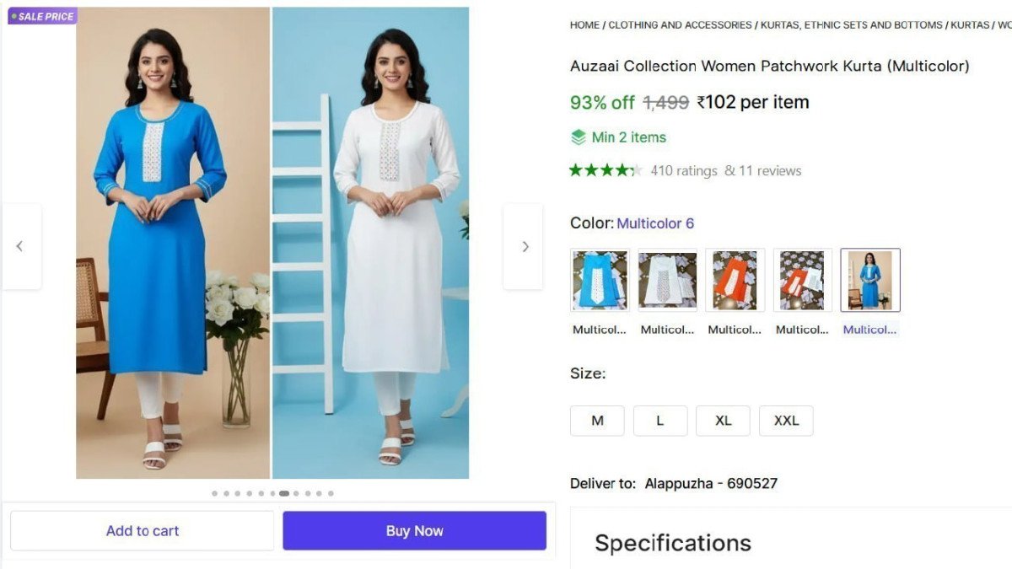Click the SALE PRICE badge
Screen dimensions: 1012x569
(x=42, y=15)
